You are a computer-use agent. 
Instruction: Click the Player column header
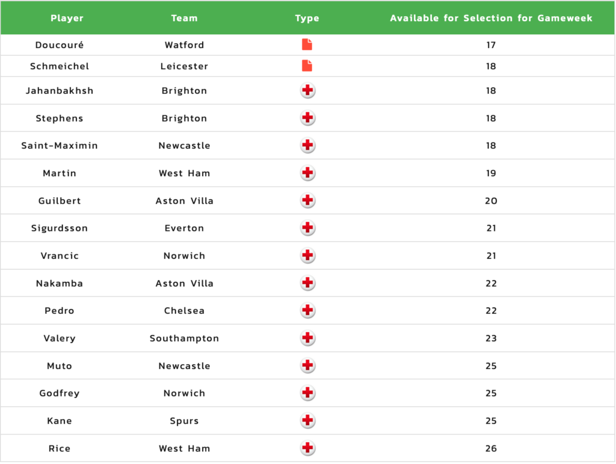tap(67, 18)
